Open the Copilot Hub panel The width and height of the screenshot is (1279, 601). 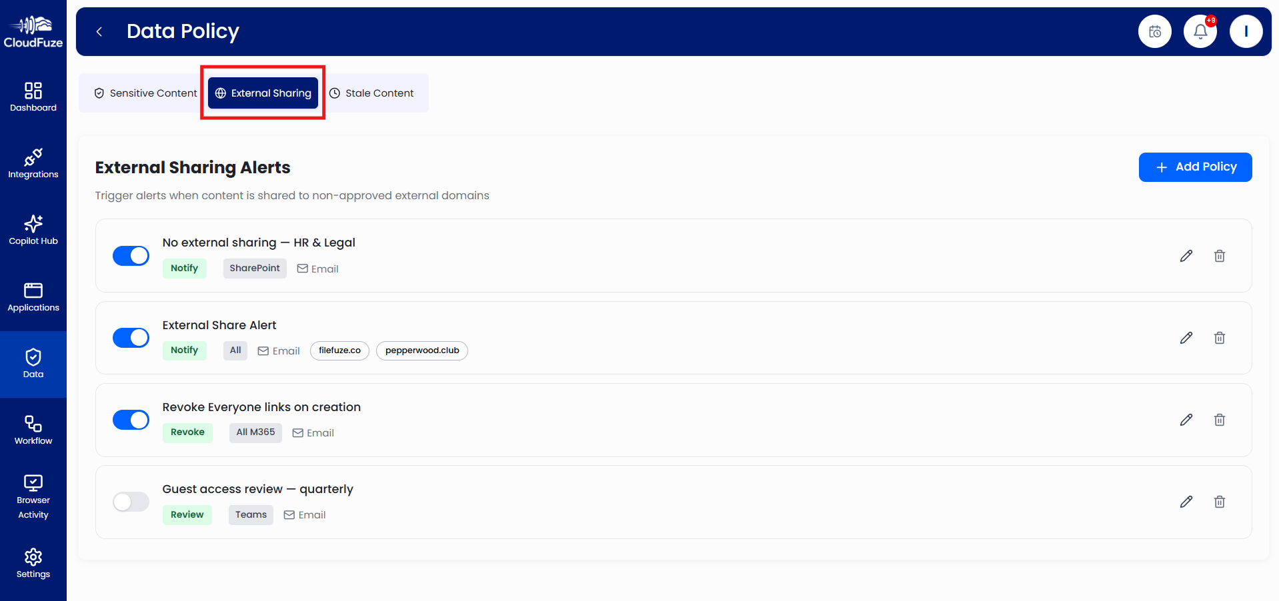tap(33, 230)
